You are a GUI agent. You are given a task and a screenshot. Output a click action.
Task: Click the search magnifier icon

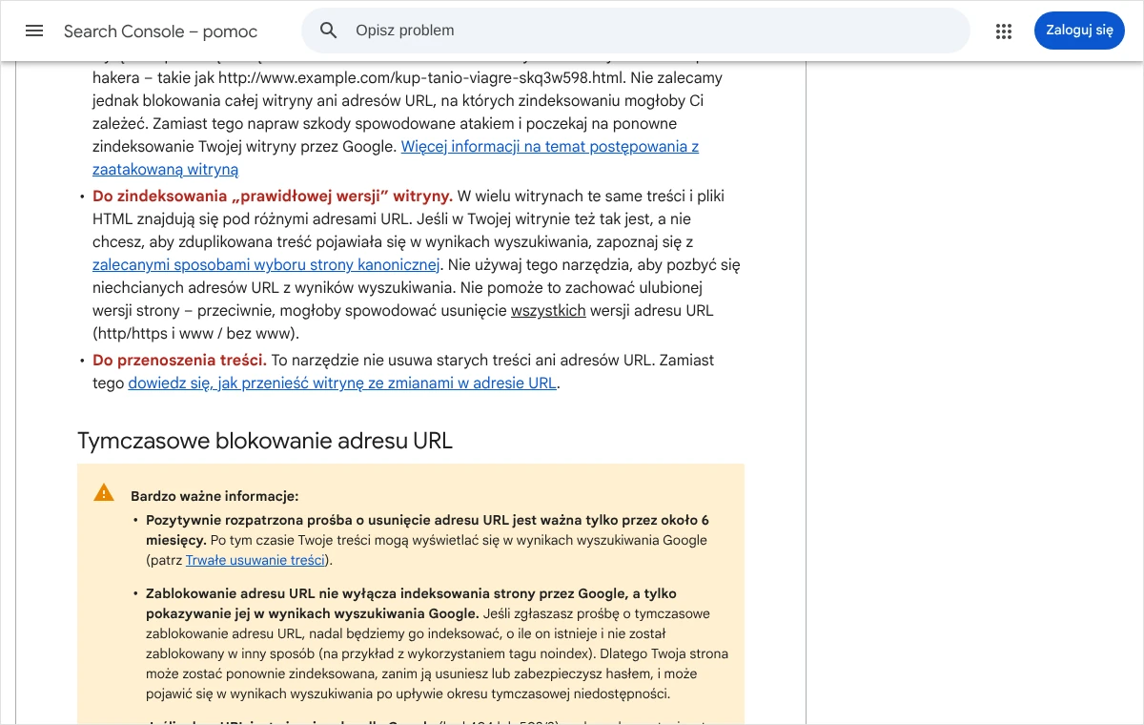pyautogui.click(x=329, y=31)
